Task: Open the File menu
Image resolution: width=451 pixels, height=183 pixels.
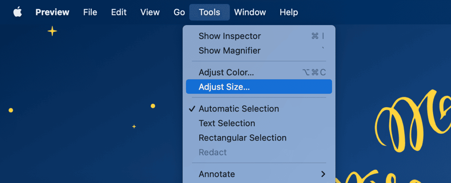Action: pyautogui.click(x=90, y=12)
